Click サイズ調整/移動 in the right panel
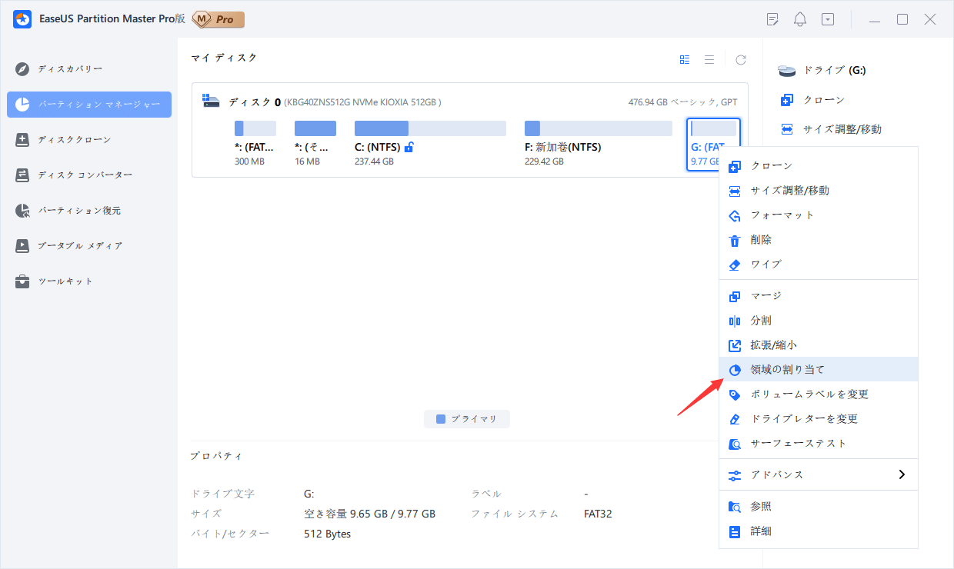 coord(842,129)
